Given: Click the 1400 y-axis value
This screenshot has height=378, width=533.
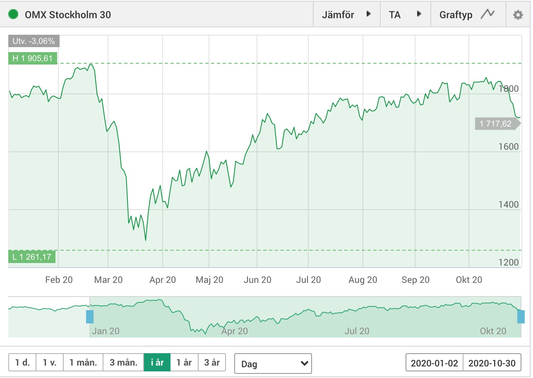Looking at the screenshot, I should [x=509, y=205].
